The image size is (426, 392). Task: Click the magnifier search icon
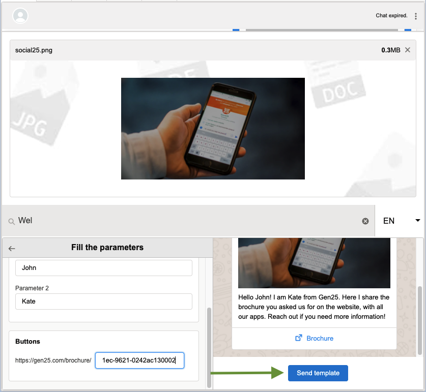pos(11,221)
